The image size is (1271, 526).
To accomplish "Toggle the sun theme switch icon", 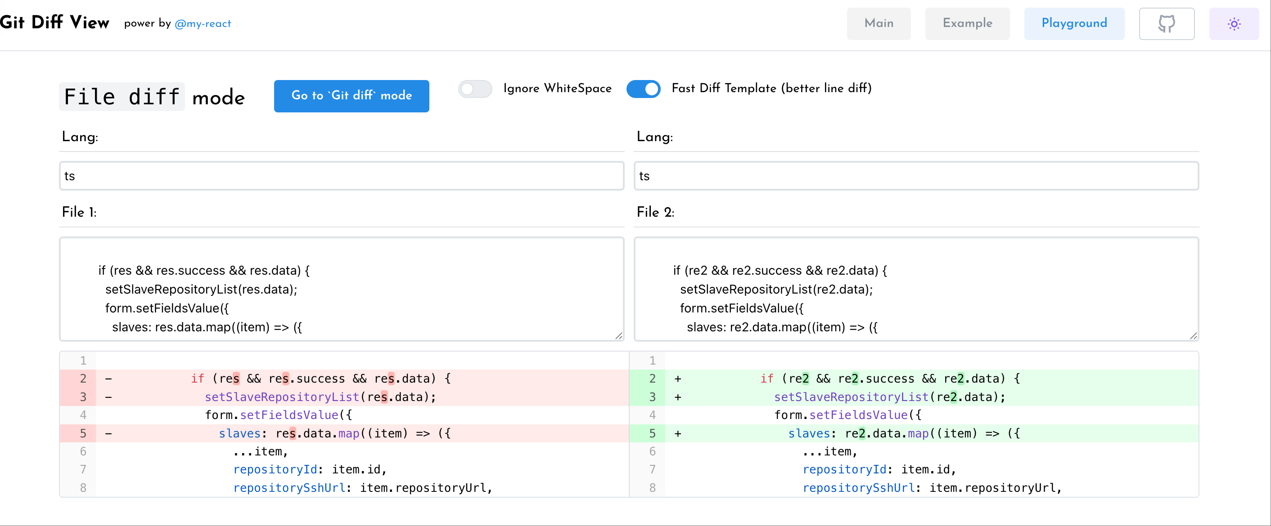I will pyautogui.click(x=1234, y=24).
